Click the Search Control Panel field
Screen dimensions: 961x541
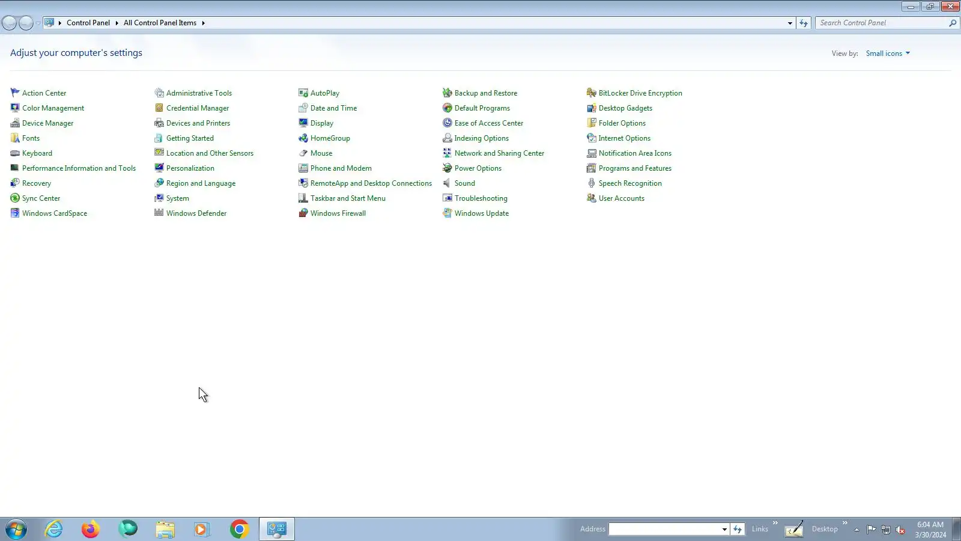coord(883,23)
